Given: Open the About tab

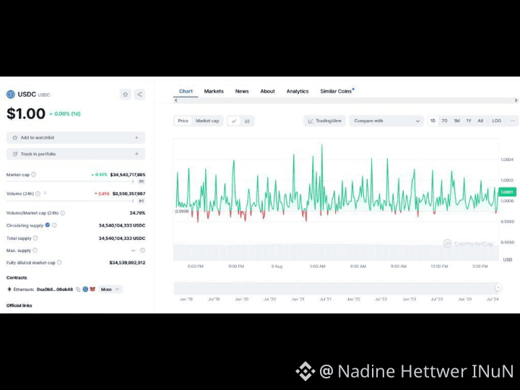Looking at the screenshot, I should (267, 91).
